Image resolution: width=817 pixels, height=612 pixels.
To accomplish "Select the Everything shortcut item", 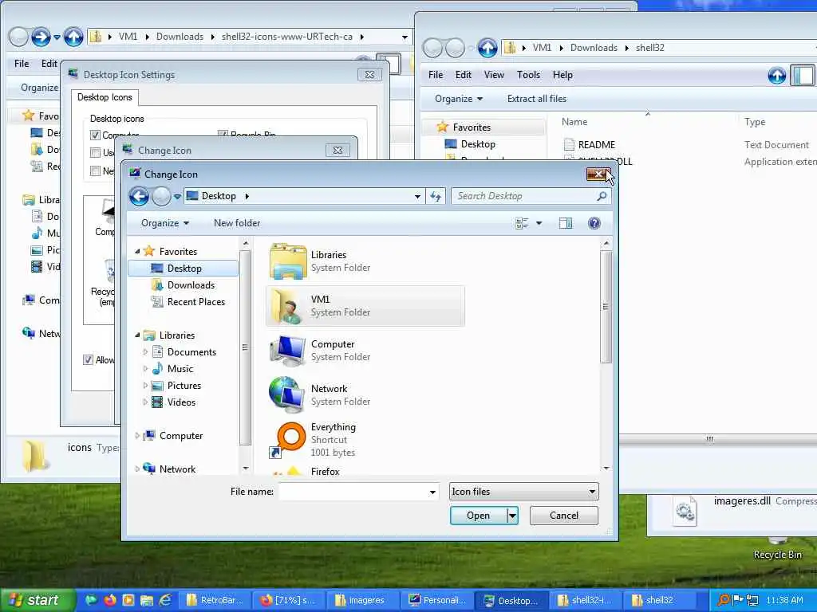I will point(365,440).
